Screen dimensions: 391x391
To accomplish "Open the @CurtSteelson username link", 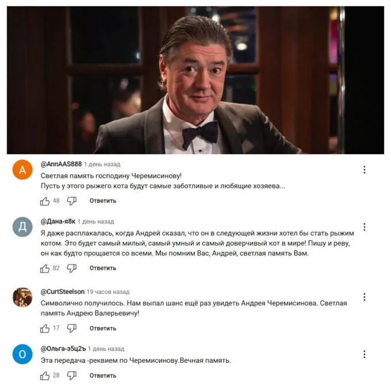I will [x=63, y=292].
